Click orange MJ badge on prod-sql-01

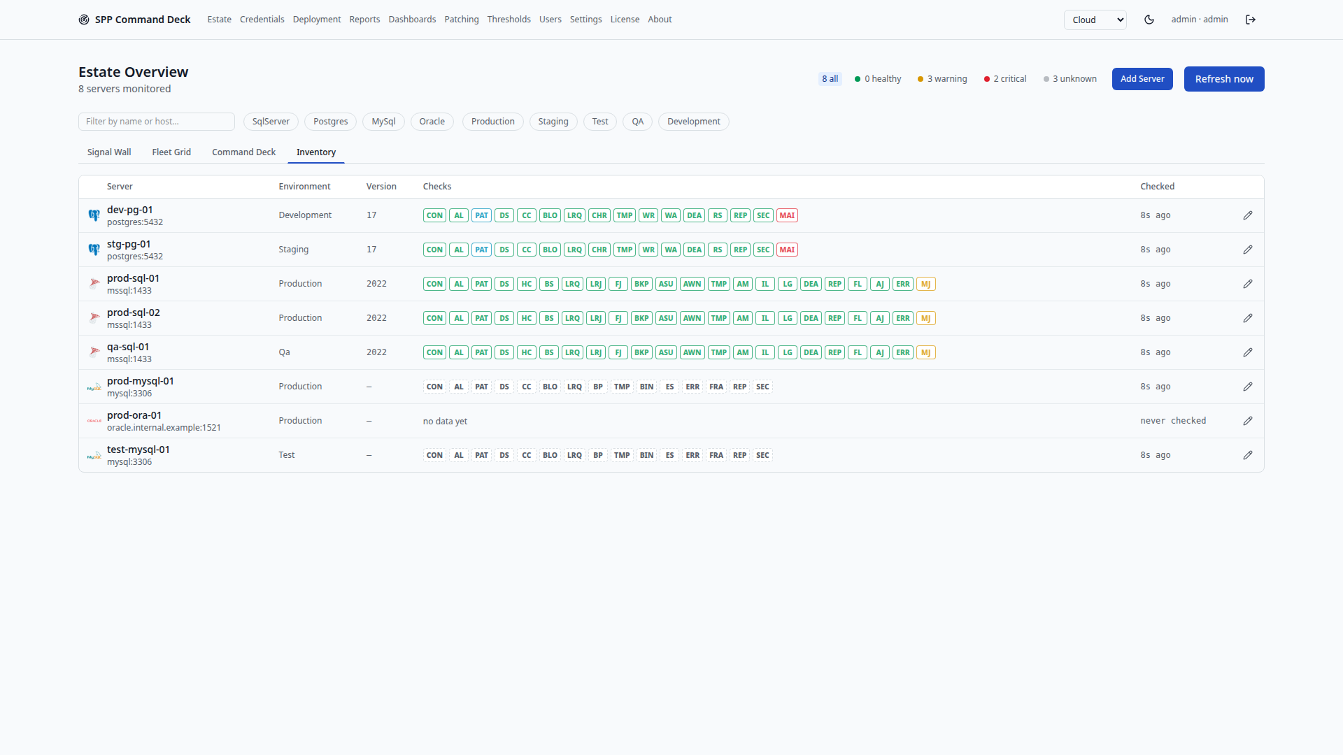pos(925,284)
